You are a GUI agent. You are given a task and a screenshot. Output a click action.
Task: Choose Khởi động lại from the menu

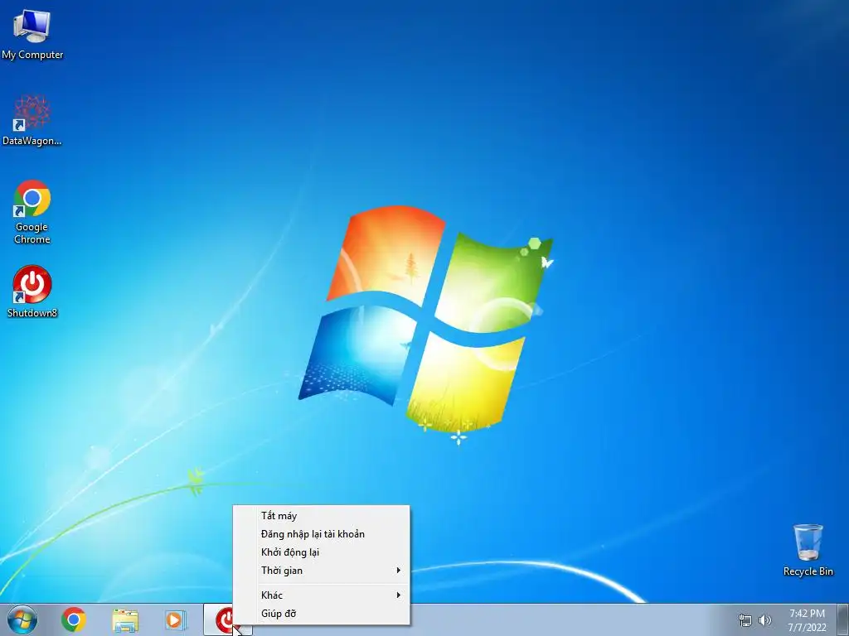point(321,552)
